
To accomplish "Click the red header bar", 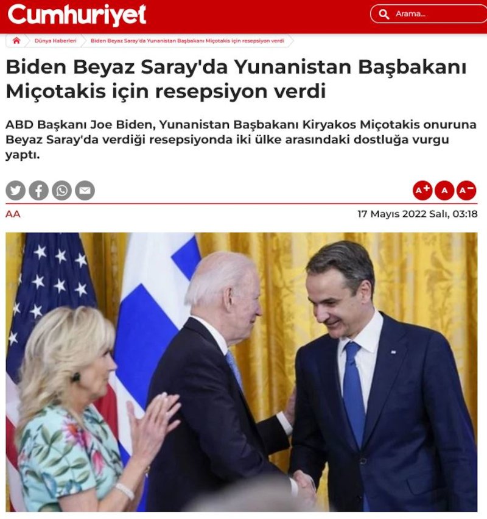I will pos(243,16).
